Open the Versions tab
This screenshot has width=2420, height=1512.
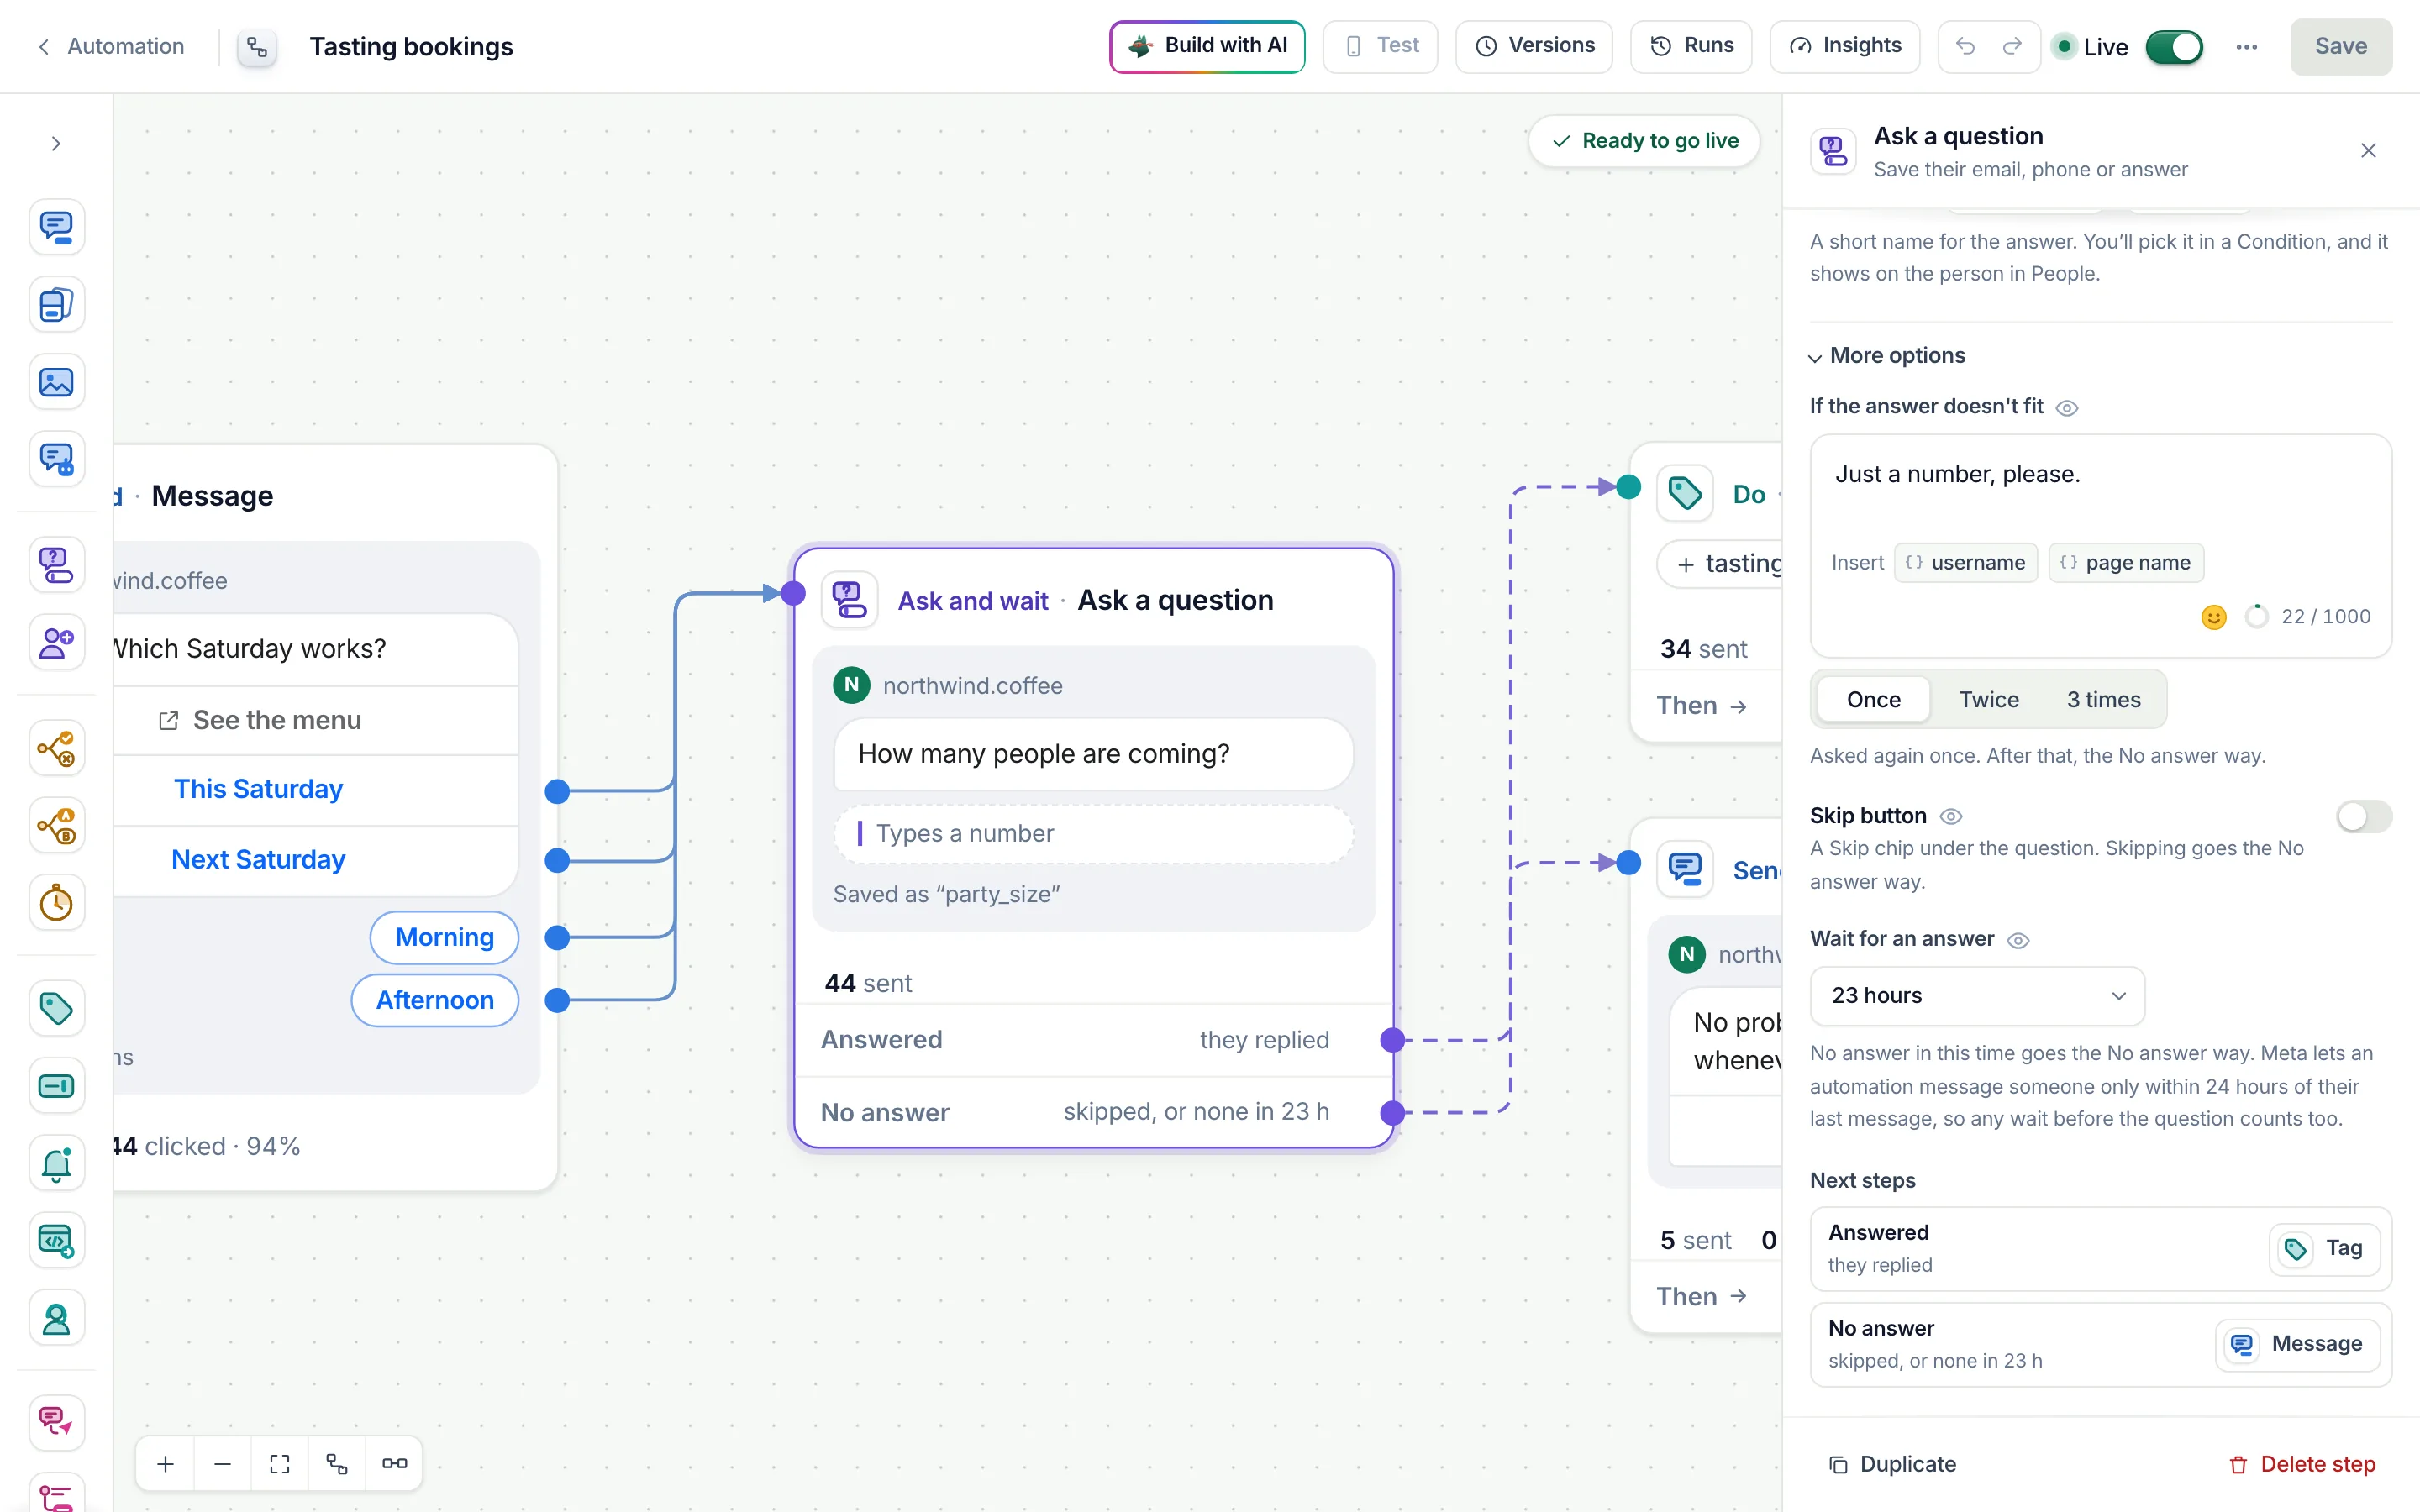(1534, 46)
